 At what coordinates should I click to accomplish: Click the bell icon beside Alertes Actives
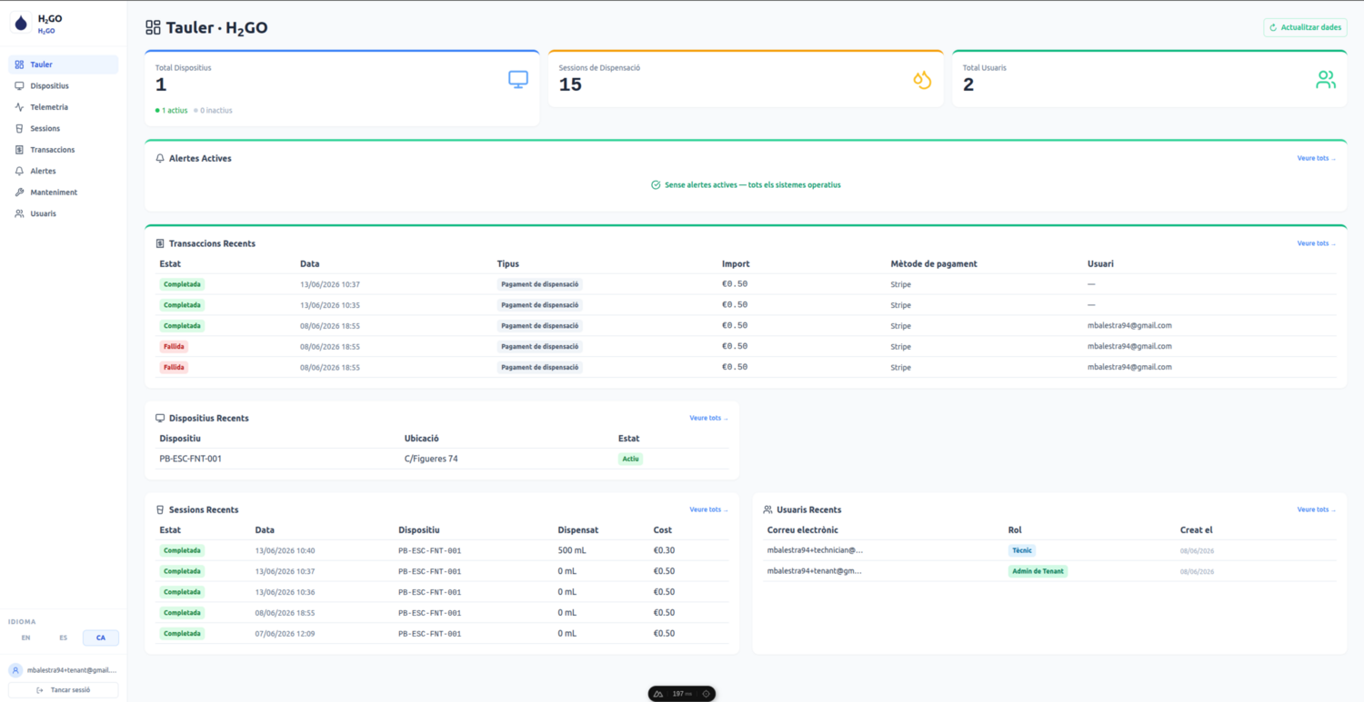click(160, 158)
